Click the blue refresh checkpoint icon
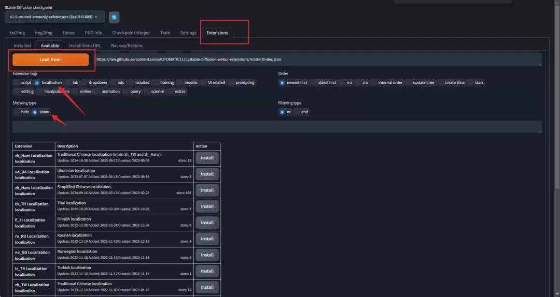Screen dimensions: 560x297 pos(114,17)
